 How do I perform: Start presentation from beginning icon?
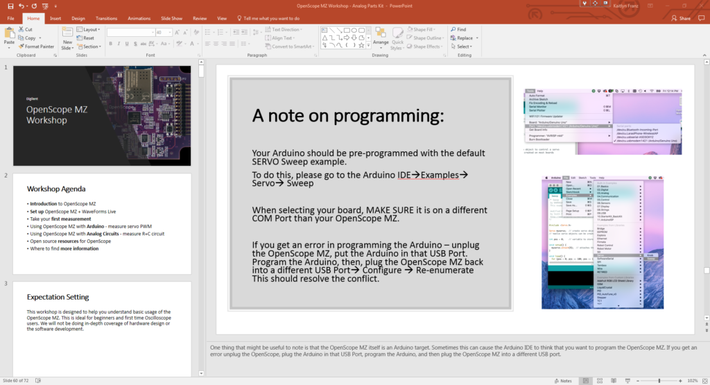pyautogui.click(x=45, y=6)
